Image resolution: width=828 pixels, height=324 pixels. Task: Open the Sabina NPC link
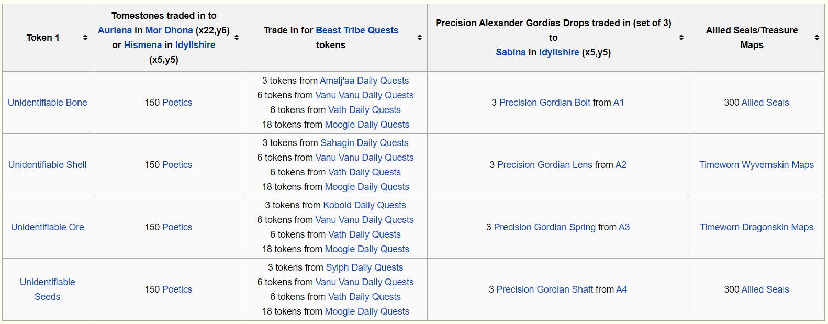(511, 52)
